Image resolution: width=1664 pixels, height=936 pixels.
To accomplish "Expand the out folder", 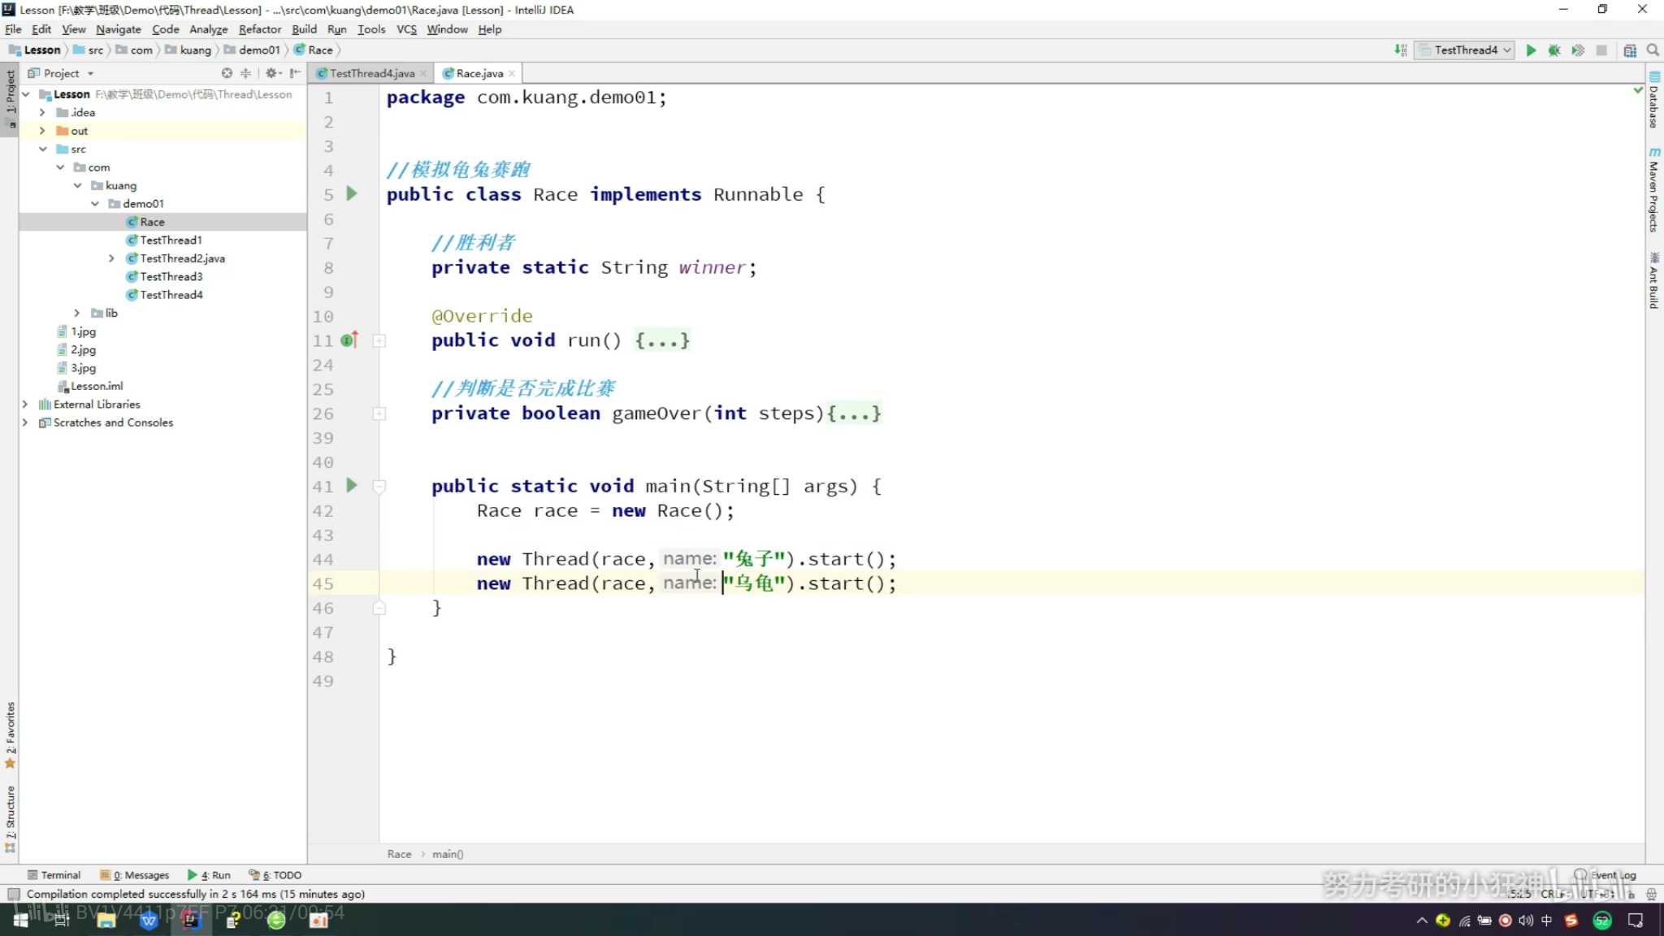I will tap(43, 131).
